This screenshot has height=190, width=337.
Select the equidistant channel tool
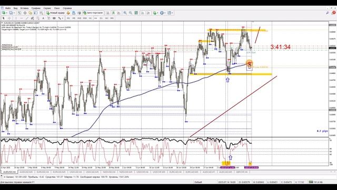point(32,18)
